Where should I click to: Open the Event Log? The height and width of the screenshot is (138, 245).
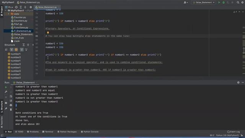234,132
